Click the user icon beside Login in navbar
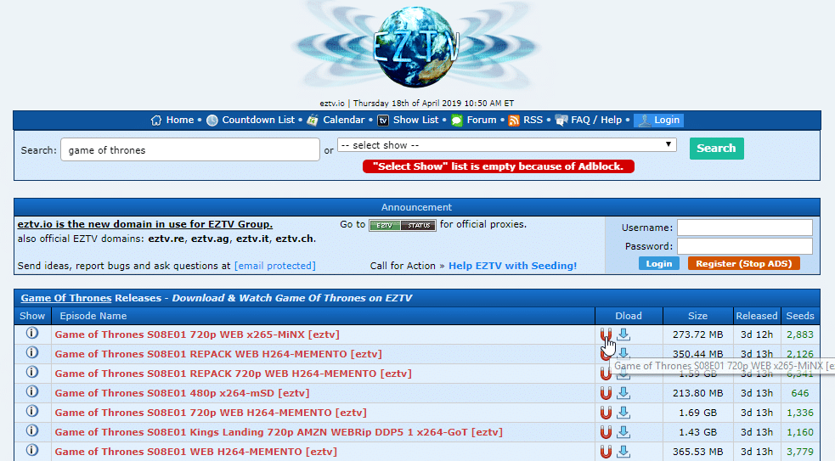This screenshot has width=835, height=461. tap(645, 121)
